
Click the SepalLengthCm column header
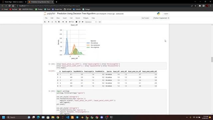tap(67, 71)
